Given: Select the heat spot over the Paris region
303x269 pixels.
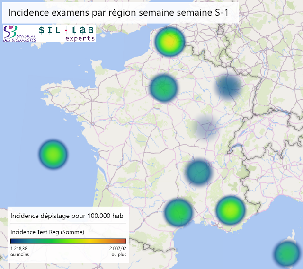Looking at the screenshot, I should 164,87.
